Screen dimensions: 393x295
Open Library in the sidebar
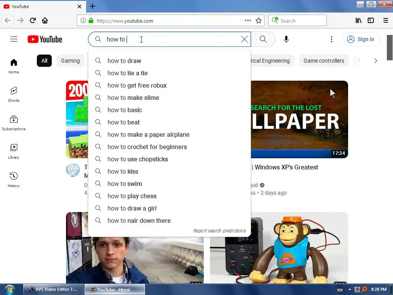(13, 151)
